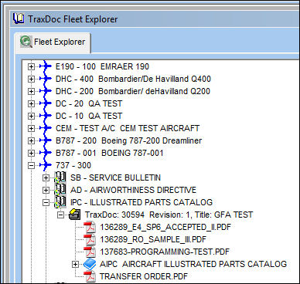The height and width of the screenshot is (284, 300).
Task: Click the airplane icon beside E190 - 100
Action: [x=46, y=66]
